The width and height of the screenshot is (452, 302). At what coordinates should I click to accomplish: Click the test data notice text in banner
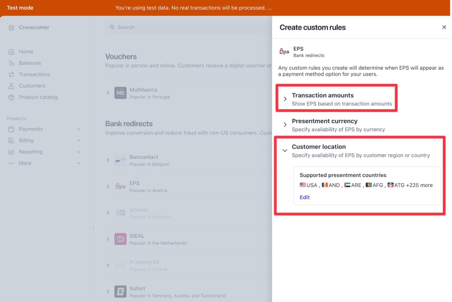(x=193, y=8)
